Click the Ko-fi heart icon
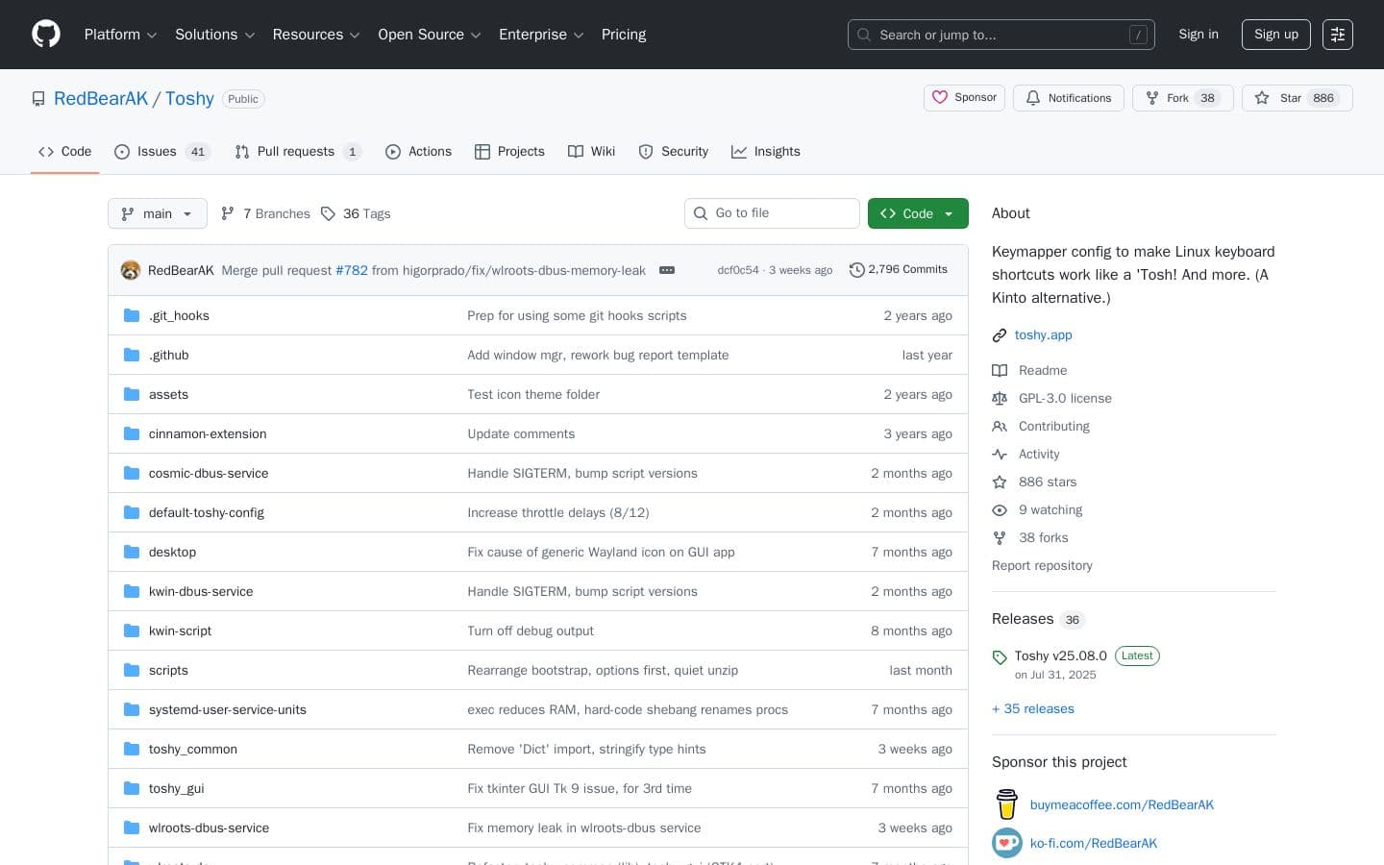The height and width of the screenshot is (865, 1384). (1006, 843)
